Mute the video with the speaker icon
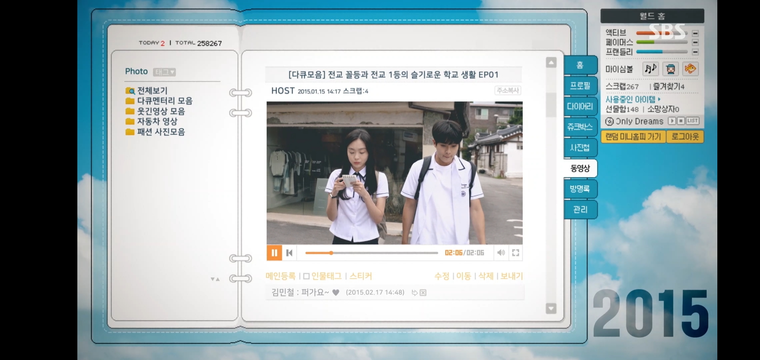Image resolution: width=760 pixels, height=360 pixels. (x=501, y=253)
